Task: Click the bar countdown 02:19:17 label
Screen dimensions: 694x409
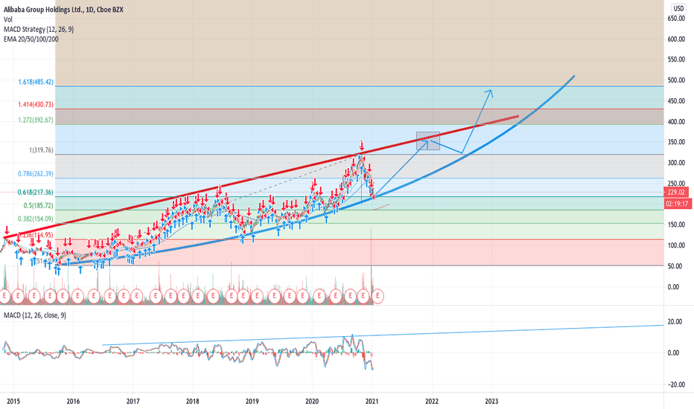Action: (676, 204)
